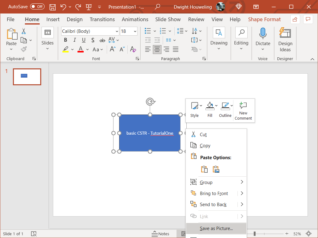Viewport: 318px width, 238px height.
Task: Click the Save icon in title bar
Action: coord(53,7)
